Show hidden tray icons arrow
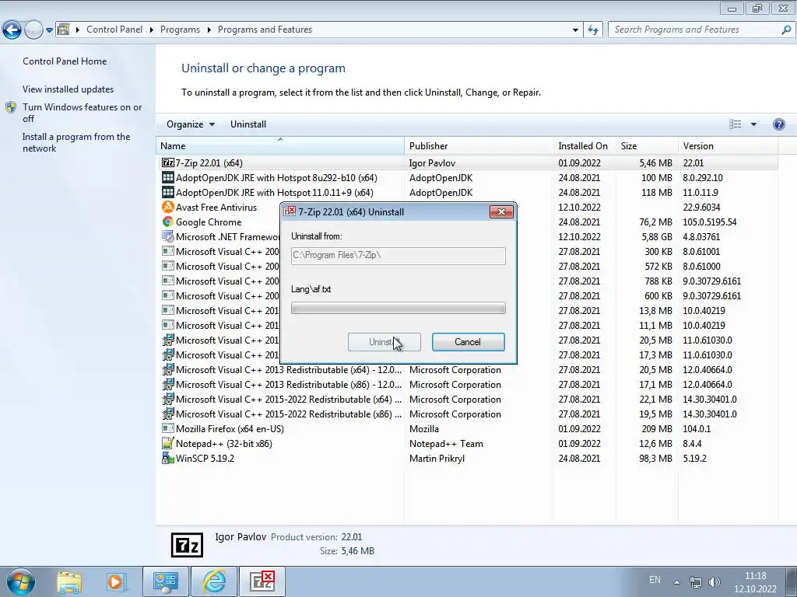 click(x=676, y=582)
